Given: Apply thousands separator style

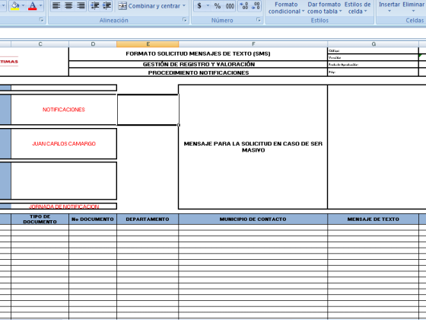Looking at the screenshot, I should (230, 6).
